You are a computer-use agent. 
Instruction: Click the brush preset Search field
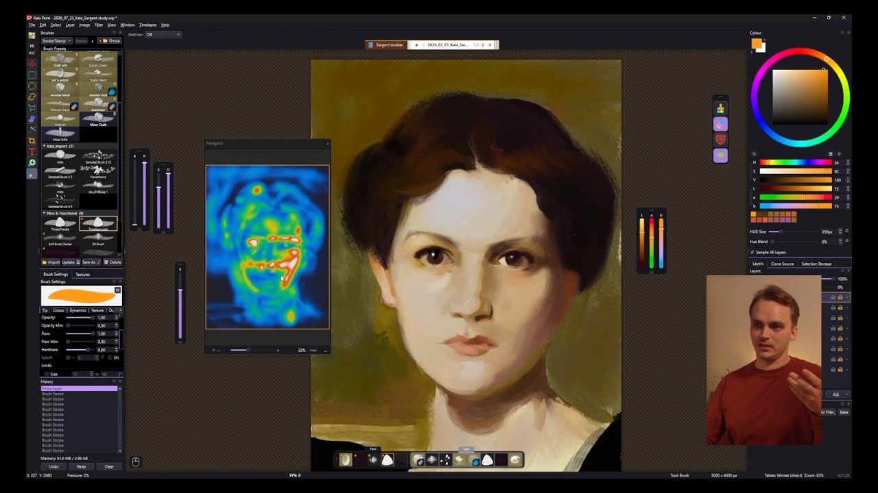tap(81, 41)
